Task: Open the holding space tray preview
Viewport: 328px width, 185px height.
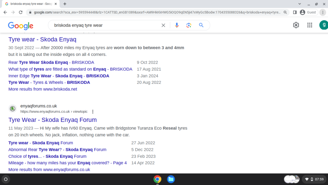Action: (x=292, y=179)
